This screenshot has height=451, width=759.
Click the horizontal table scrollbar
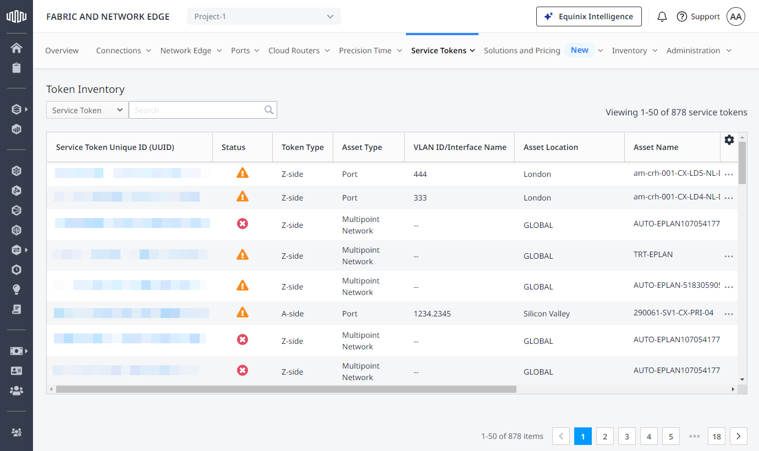(x=286, y=389)
